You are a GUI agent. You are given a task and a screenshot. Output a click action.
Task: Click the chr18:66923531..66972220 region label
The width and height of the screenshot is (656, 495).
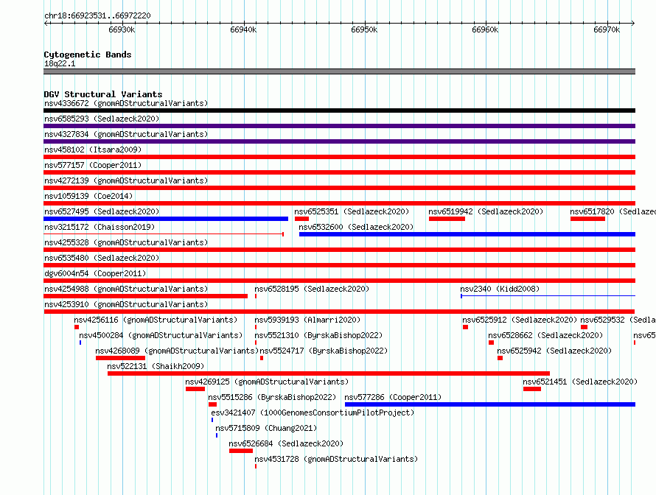pos(97,15)
